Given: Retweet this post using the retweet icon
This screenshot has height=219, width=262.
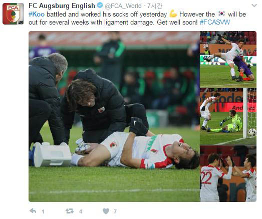Looking at the screenshot, I should [70, 211].
